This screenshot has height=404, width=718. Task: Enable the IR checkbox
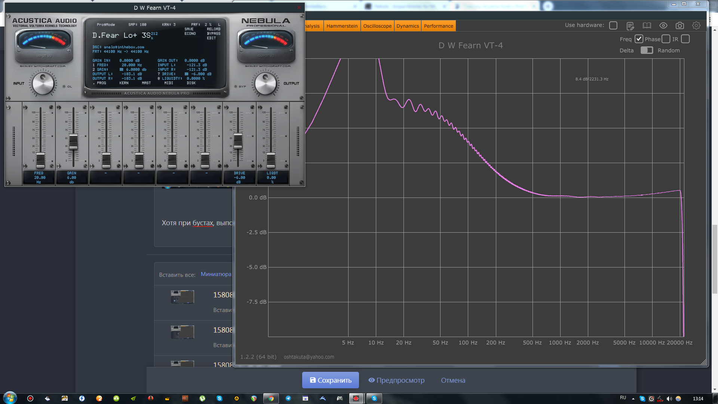[685, 39]
